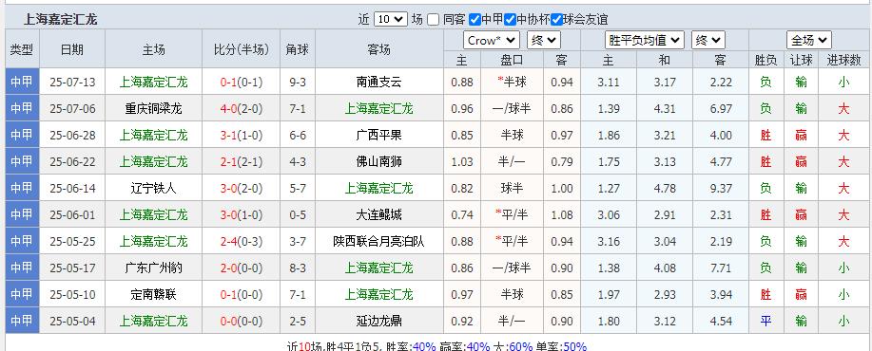Click home team 重庆铜梁龙

point(153,109)
